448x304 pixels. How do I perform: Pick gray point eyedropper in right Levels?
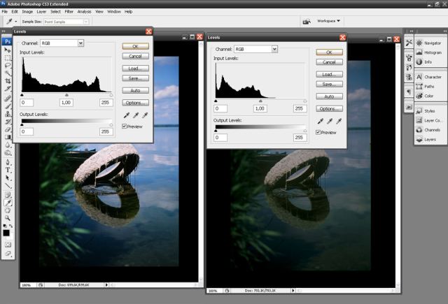[x=330, y=121]
